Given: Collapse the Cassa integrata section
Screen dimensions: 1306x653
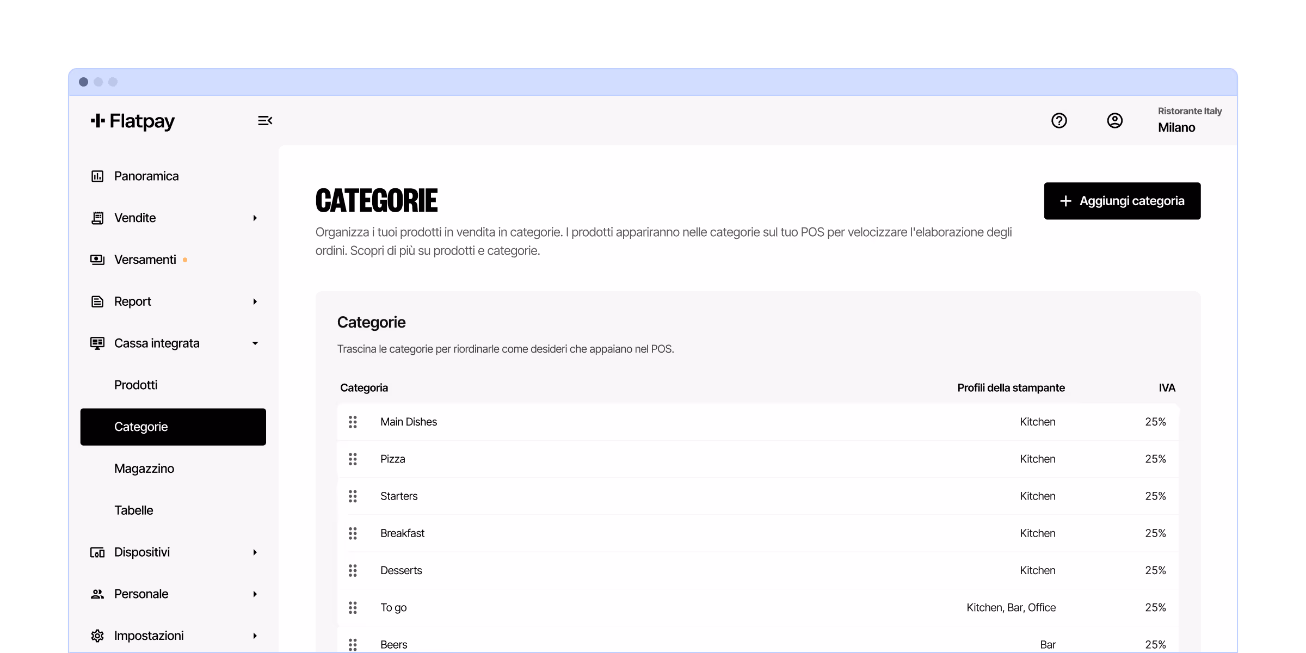Looking at the screenshot, I should (x=255, y=343).
